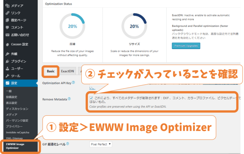Click the 設定 sliders icon
The image size is (244, 154).
click(7, 83)
